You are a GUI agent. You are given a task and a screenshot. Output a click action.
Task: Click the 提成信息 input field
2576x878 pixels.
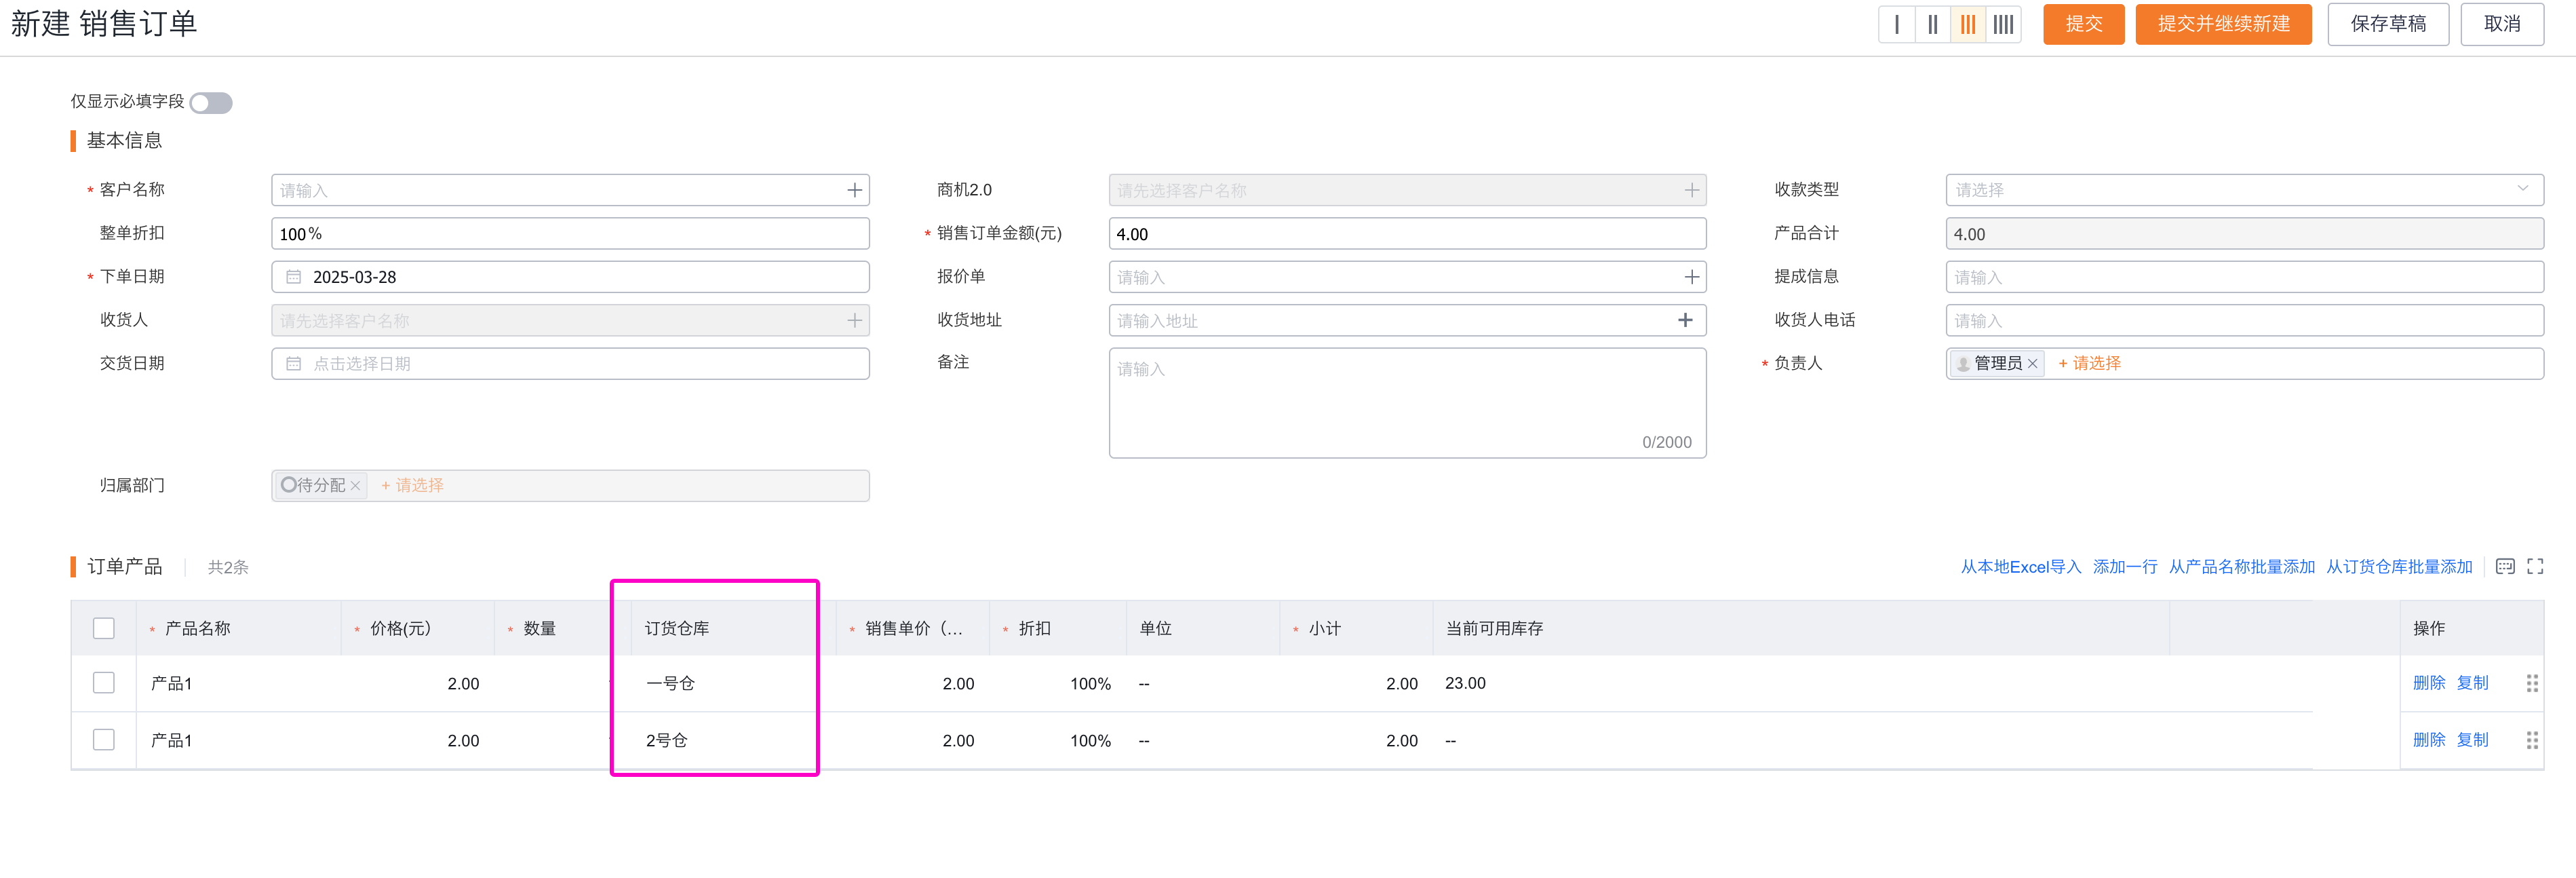pos(2244,277)
